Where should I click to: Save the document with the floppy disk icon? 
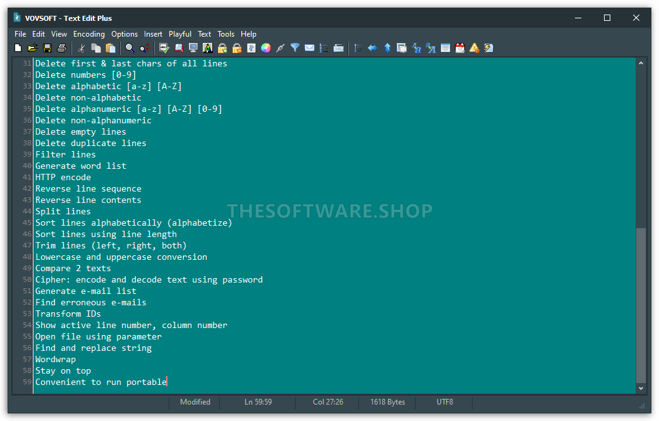47,48
